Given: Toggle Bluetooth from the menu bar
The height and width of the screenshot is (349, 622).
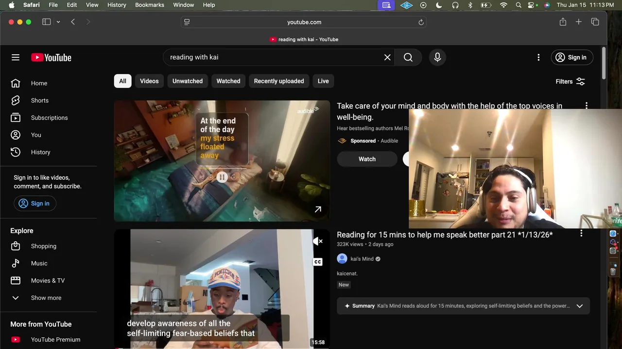Looking at the screenshot, I should point(470,5).
